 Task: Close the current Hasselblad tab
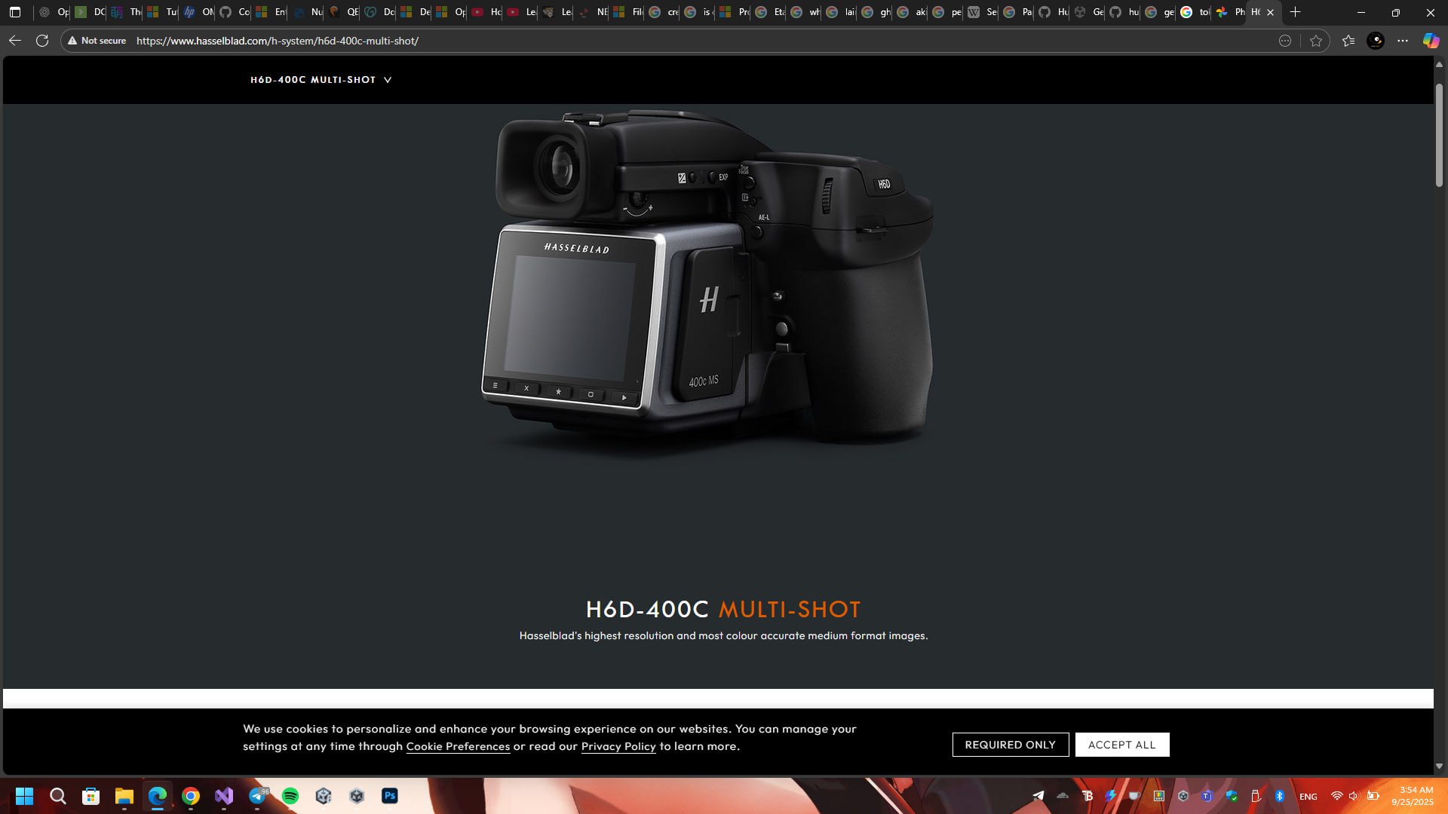coord(1270,12)
